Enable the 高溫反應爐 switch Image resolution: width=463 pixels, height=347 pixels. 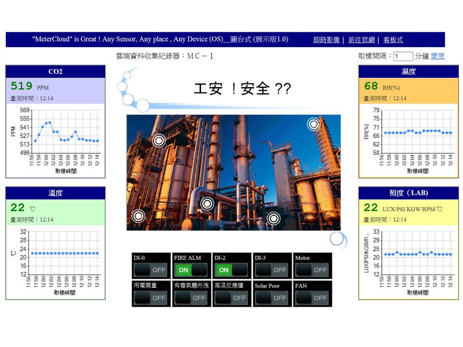(x=232, y=298)
